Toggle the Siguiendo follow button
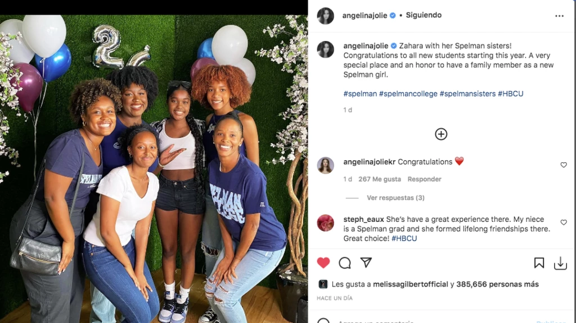This screenshot has height=323, width=576. [424, 15]
